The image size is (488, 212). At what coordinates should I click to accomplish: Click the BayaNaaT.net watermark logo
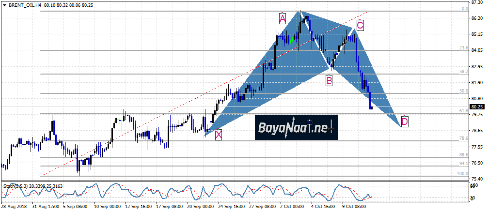point(296,128)
